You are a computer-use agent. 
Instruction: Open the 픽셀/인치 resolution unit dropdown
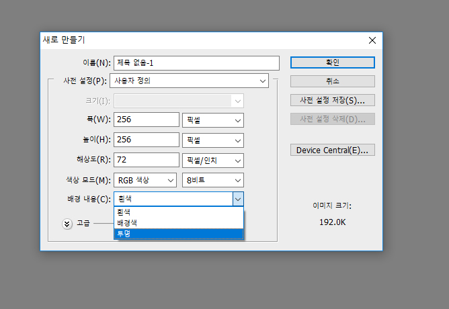coord(213,161)
